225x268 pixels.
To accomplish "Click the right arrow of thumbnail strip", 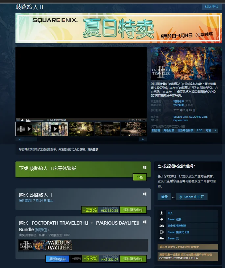I will point(143,139).
